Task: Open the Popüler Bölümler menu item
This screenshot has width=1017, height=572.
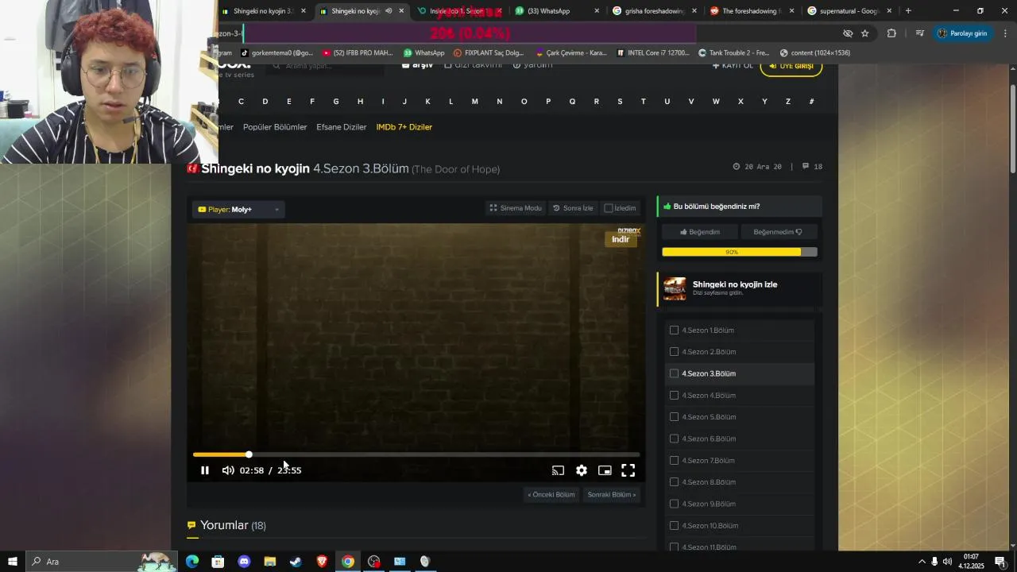Action: tap(275, 127)
